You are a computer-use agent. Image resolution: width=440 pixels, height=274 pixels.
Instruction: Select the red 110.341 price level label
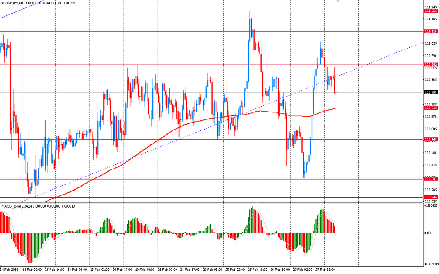coord(431,179)
